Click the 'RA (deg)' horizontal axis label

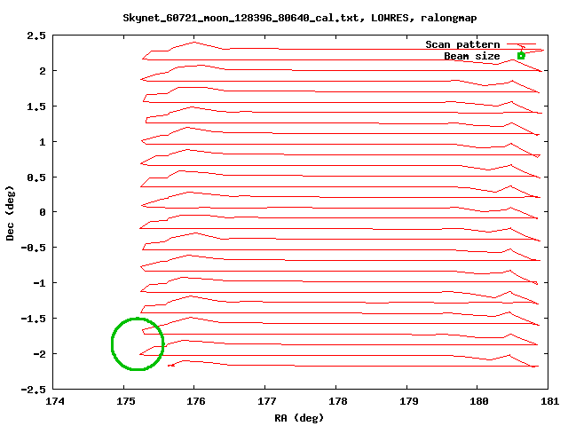pyautogui.click(x=299, y=418)
